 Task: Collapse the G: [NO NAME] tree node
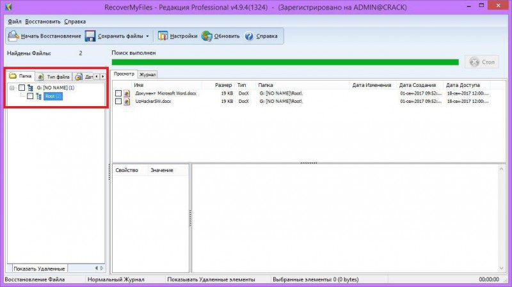(12, 88)
